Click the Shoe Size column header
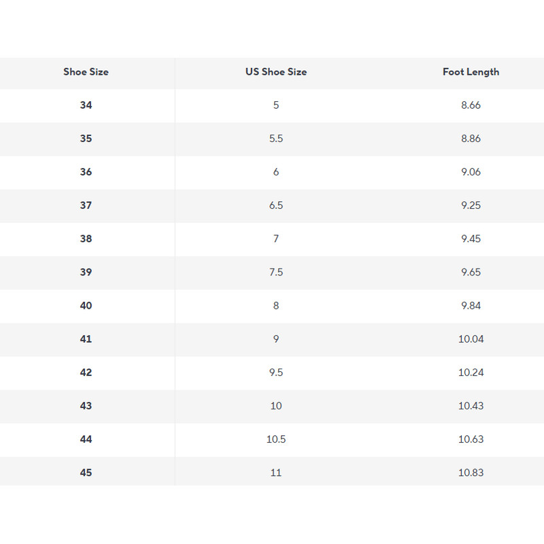Screen dimensions: 544x544 (86, 72)
